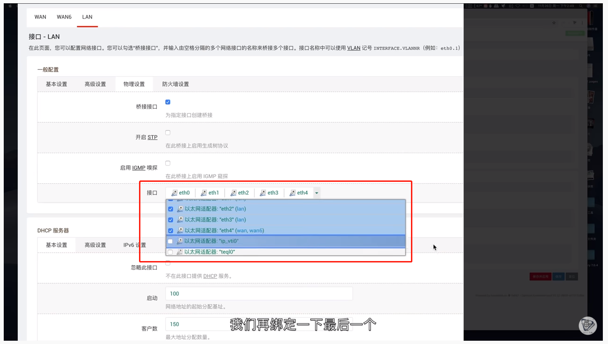Click the eth0 adapter icon in interface field

174,193
